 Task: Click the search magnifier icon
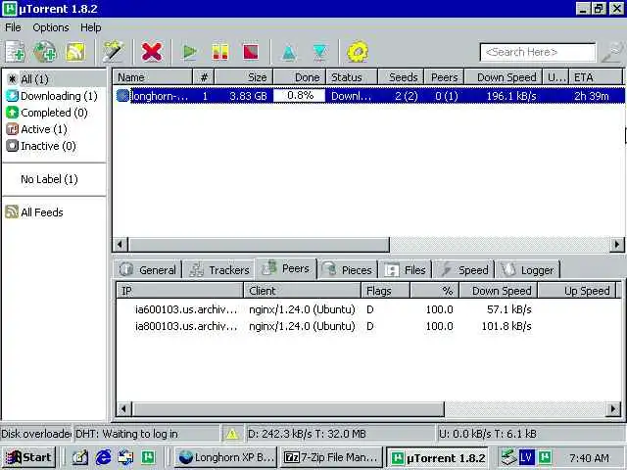[x=612, y=52]
